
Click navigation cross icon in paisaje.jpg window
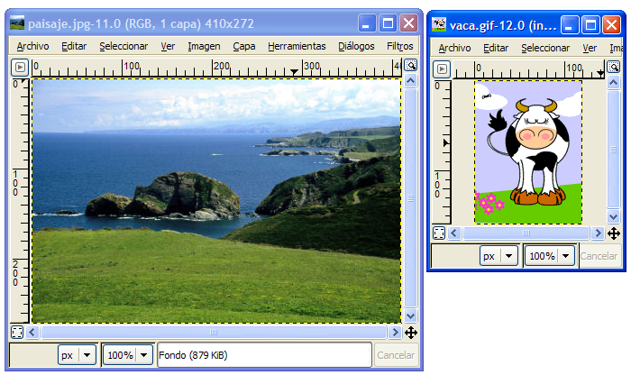[410, 333]
